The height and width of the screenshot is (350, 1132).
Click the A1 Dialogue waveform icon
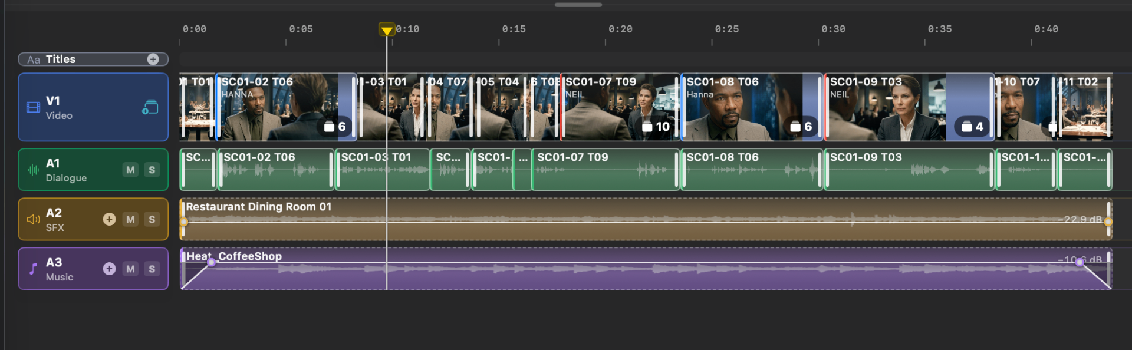pyautogui.click(x=33, y=170)
